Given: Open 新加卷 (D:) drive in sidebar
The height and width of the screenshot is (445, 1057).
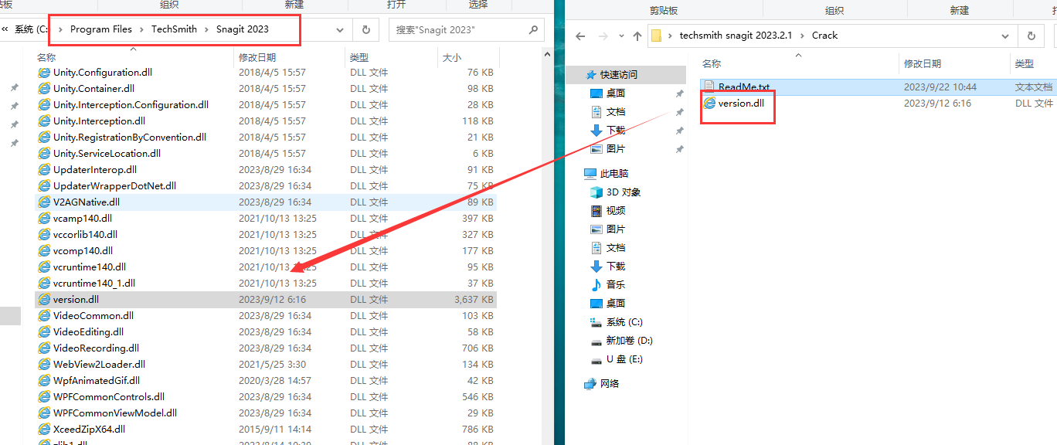Looking at the screenshot, I should pos(629,341).
